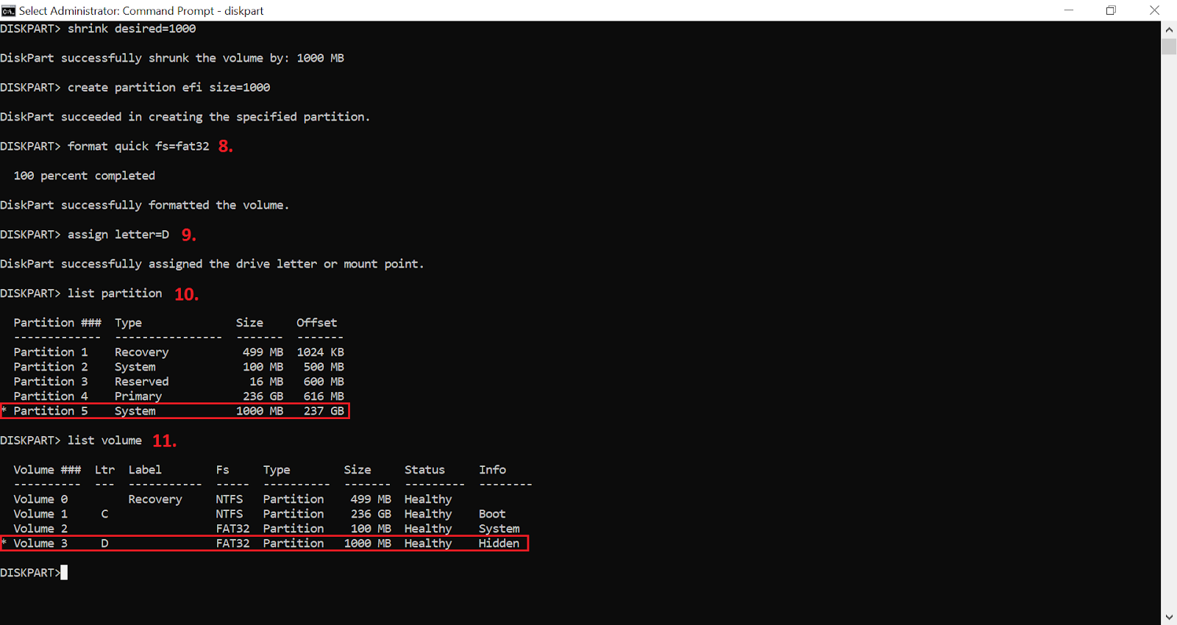Viewport: 1177px width, 625px height.
Task: Click the "shrink desired=1000" command text
Action: 132,29
